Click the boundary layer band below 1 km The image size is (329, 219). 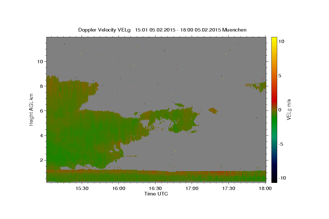point(156,176)
